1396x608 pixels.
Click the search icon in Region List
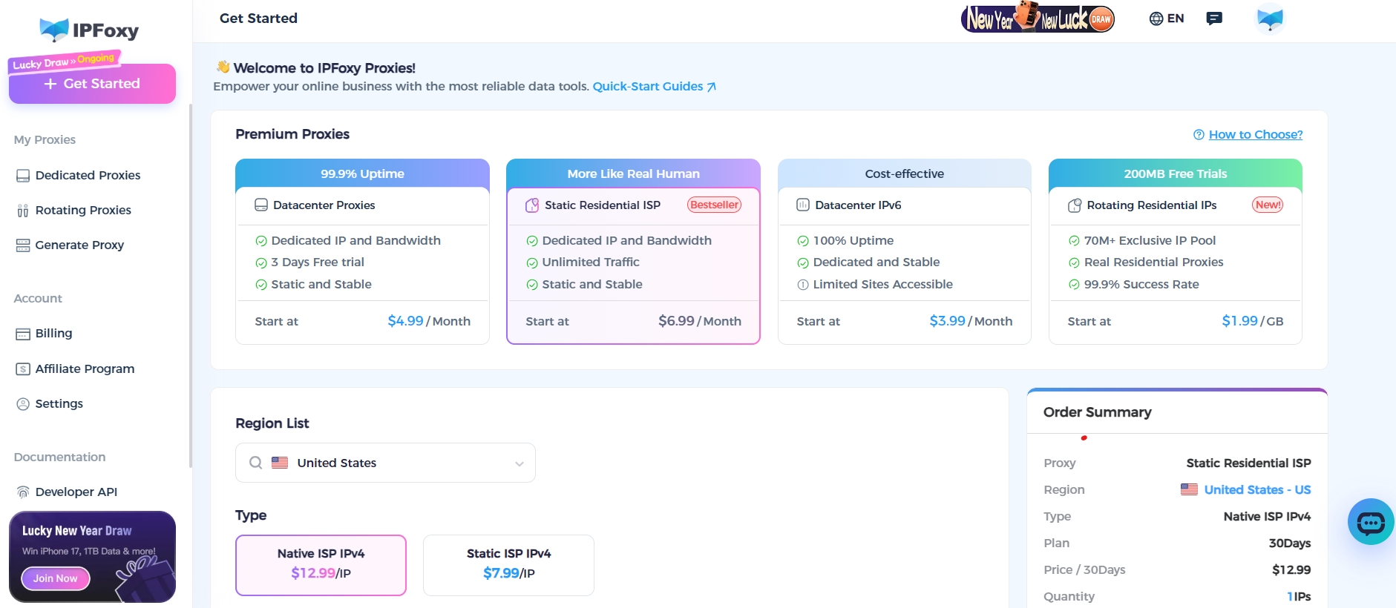[256, 463]
